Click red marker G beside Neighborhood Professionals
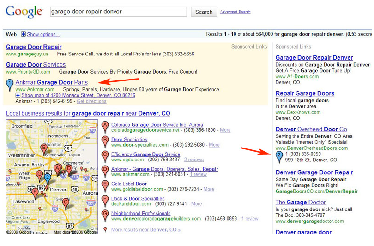Screen dimensions: 374x246 coord(105,216)
